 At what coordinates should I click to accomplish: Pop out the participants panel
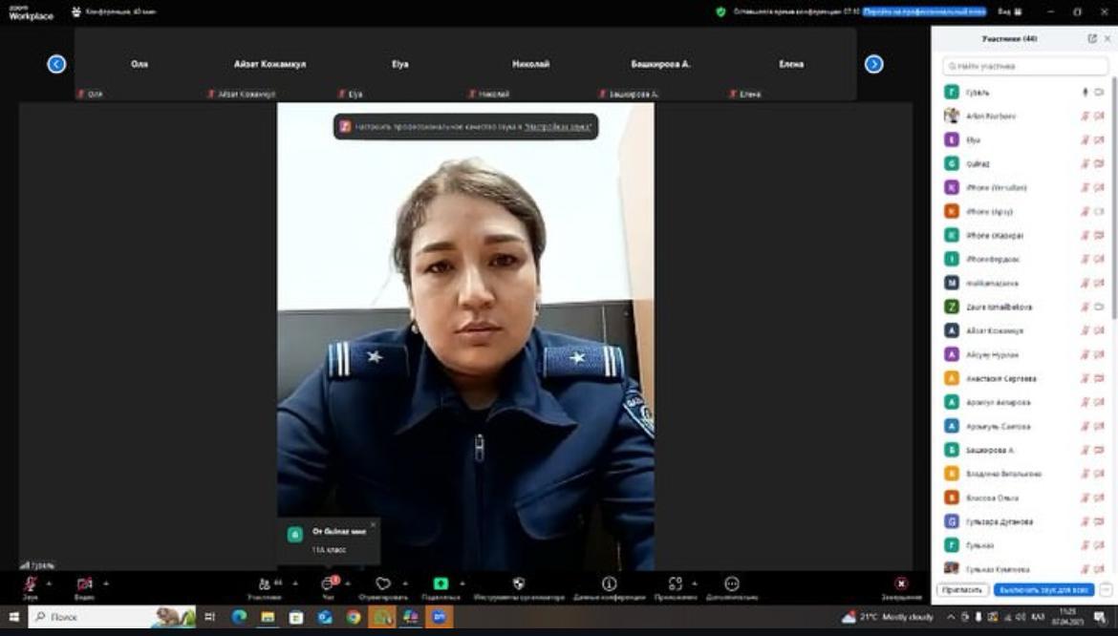1092,39
